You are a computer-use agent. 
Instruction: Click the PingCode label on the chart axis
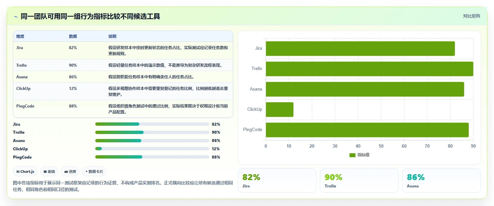(253, 129)
